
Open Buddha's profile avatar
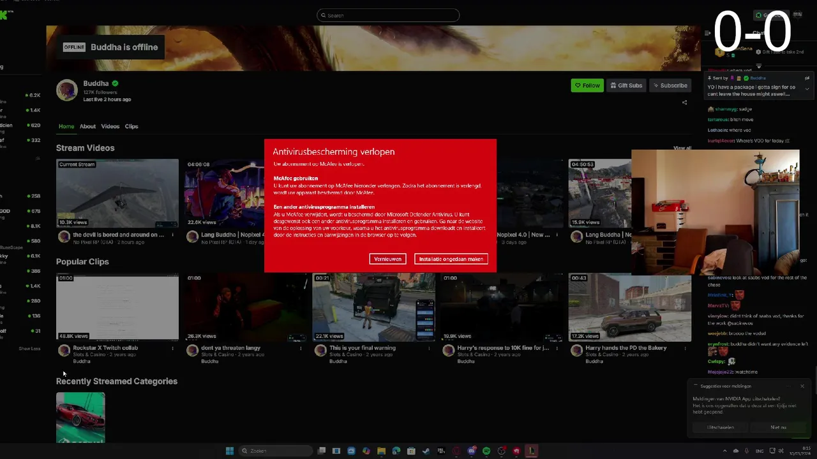click(x=67, y=91)
